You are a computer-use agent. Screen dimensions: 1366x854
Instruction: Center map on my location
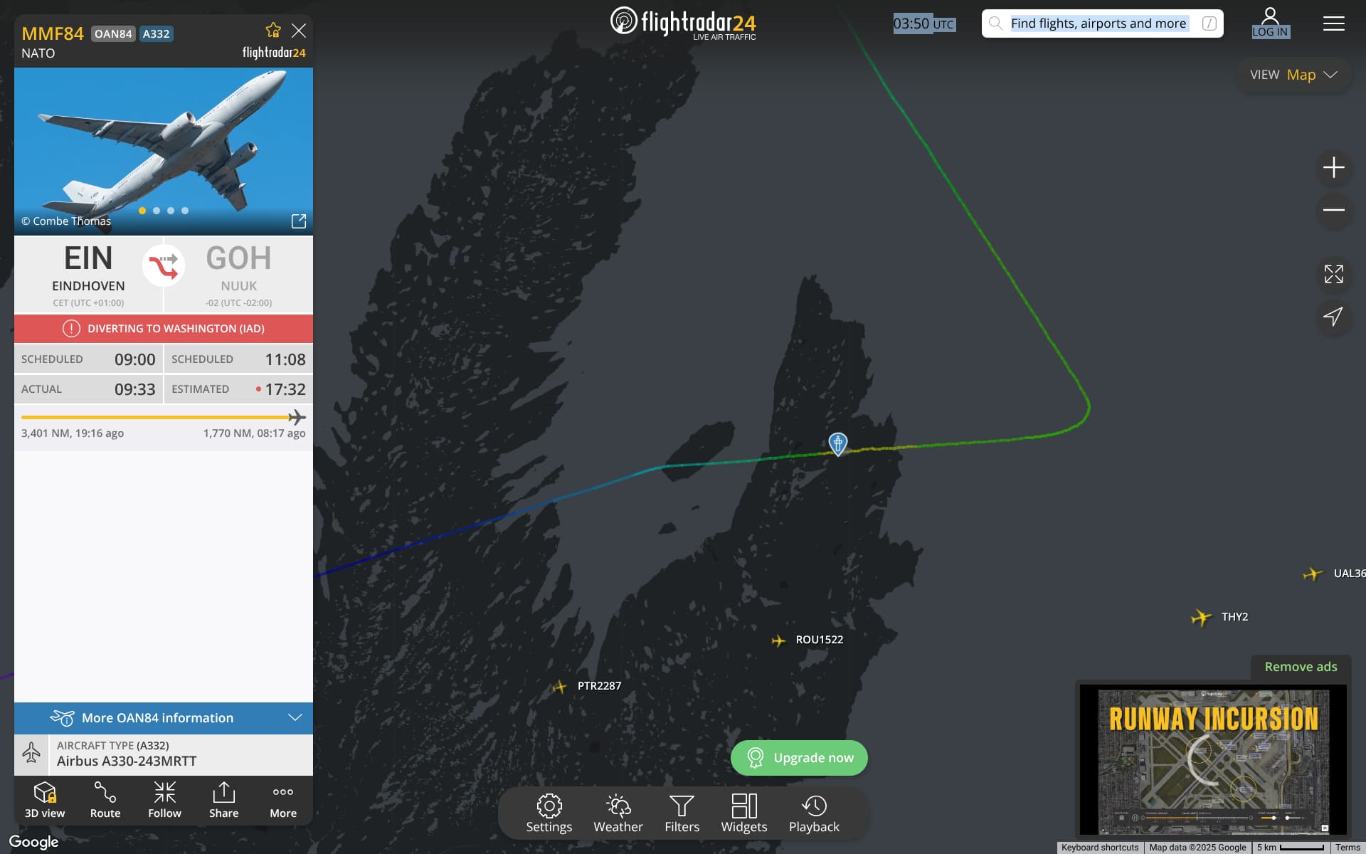[1333, 317]
